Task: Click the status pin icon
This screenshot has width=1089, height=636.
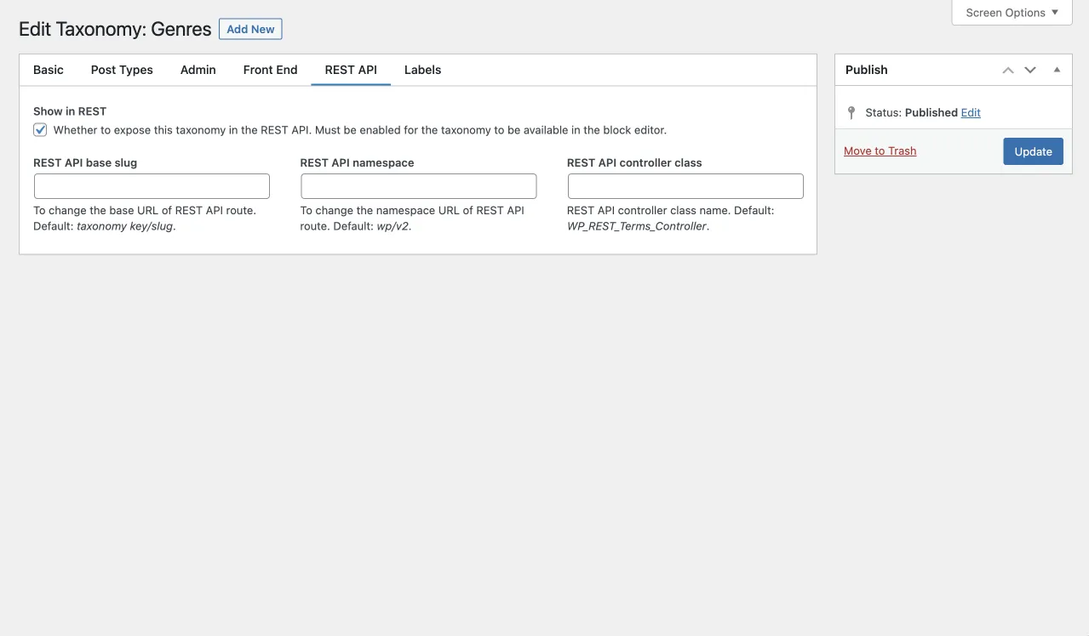Action: pos(851,112)
